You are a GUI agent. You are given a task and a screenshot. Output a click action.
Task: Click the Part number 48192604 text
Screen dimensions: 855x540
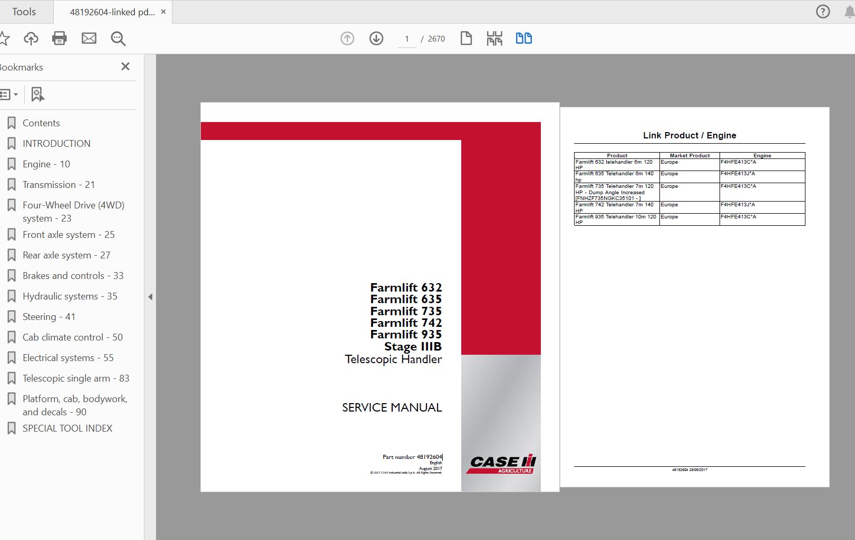[x=412, y=457]
